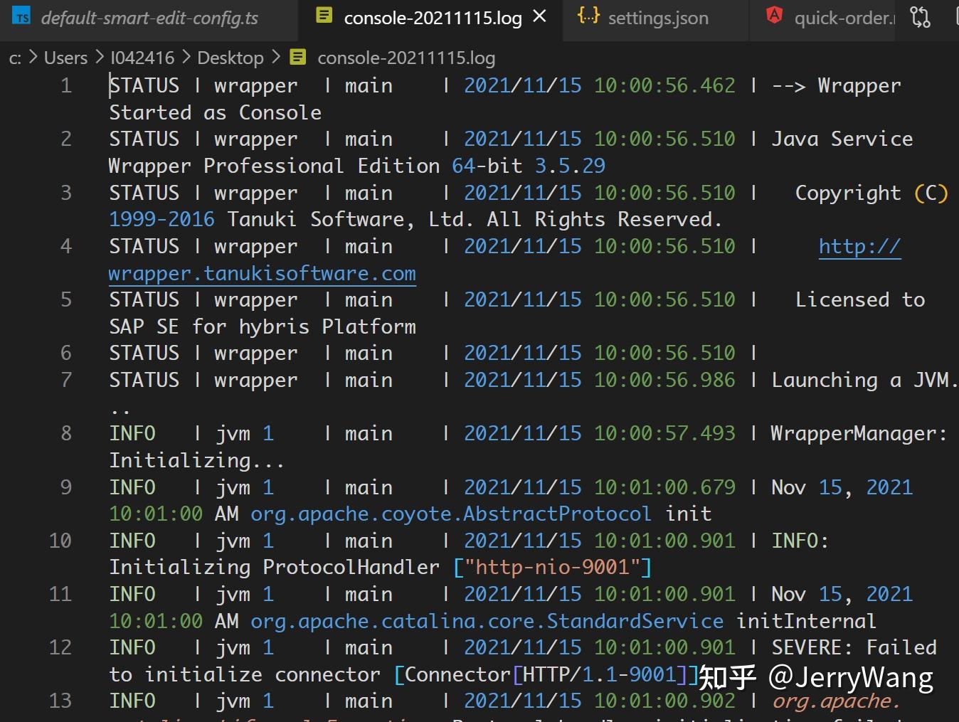Click the console-20211115.log breadcrumb filename
959x722 pixels.
click(406, 58)
